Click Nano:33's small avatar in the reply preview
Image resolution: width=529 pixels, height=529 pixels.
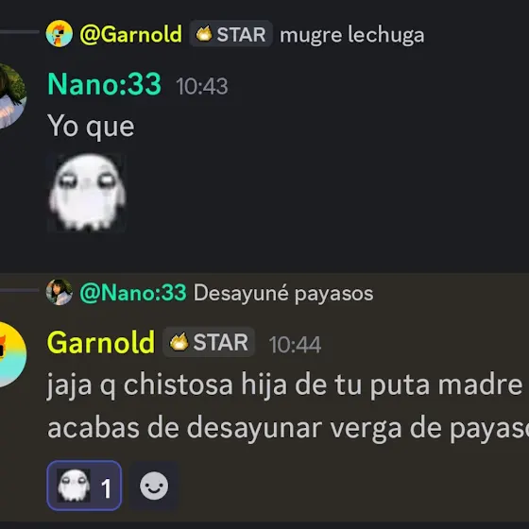click(x=59, y=292)
